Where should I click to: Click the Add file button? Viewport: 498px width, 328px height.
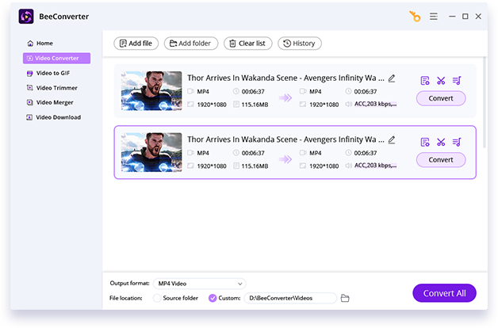pos(136,44)
